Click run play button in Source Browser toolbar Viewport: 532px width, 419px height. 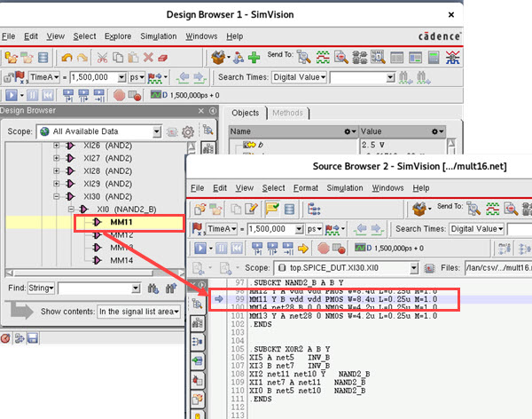(200, 249)
